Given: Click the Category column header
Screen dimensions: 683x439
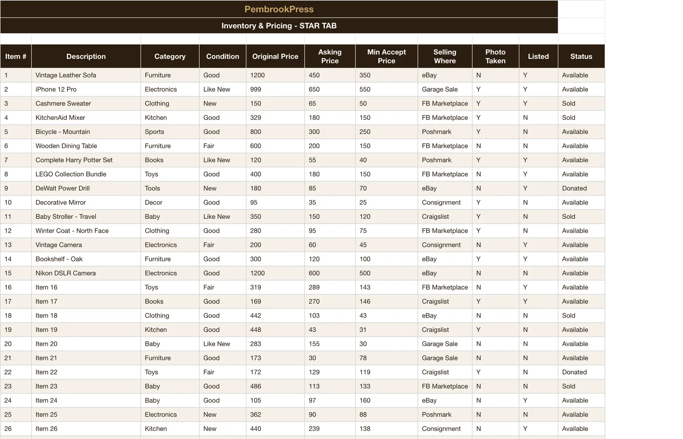Looking at the screenshot, I should 170,56.
